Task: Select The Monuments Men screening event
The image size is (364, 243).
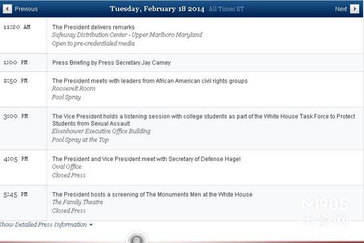Action: tap(152, 194)
